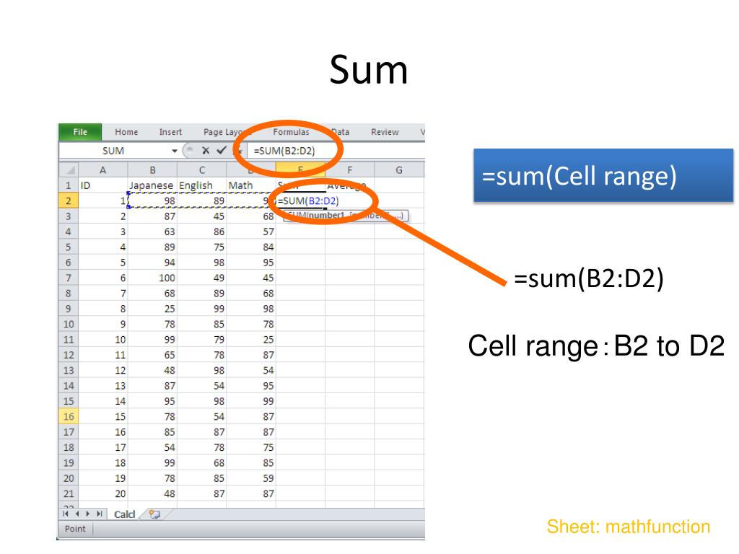This screenshot has width=739, height=554.
Task: Click the Name Box showing SUM
Action: 113,151
